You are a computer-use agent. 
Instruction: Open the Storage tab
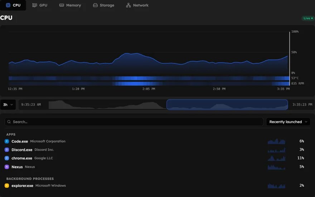tap(103, 5)
